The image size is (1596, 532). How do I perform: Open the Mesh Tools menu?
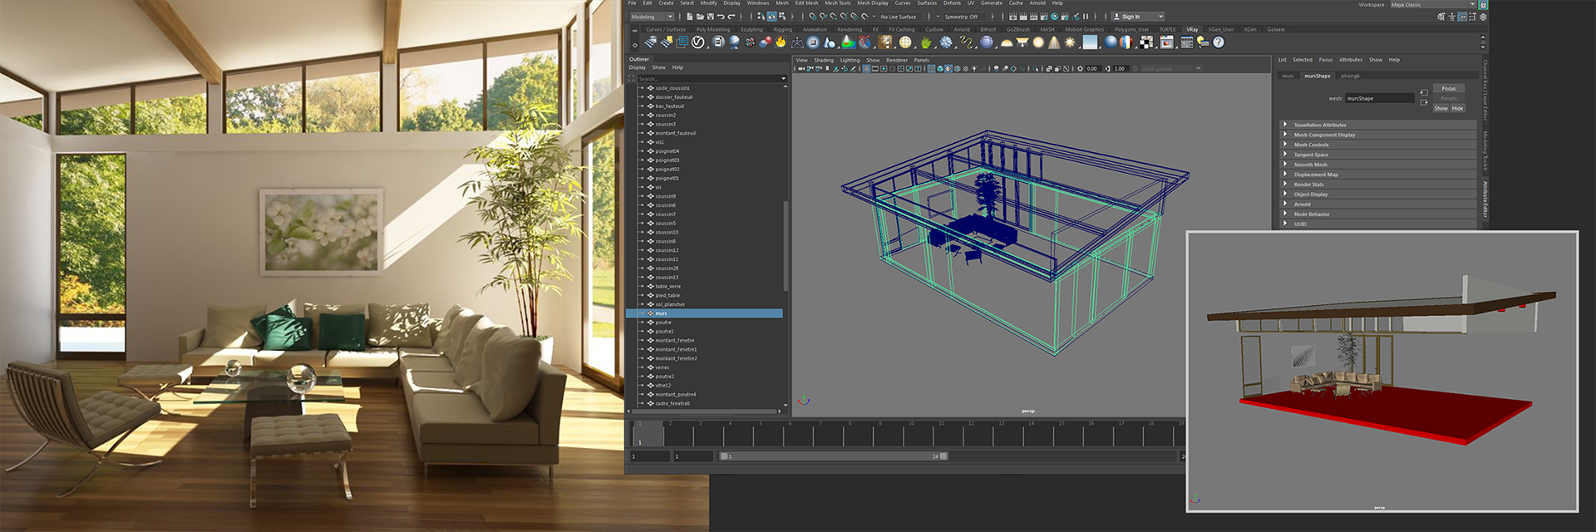tap(838, 3)
